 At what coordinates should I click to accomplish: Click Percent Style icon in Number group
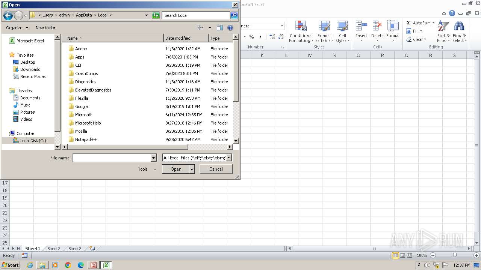(x=251, y=37)
